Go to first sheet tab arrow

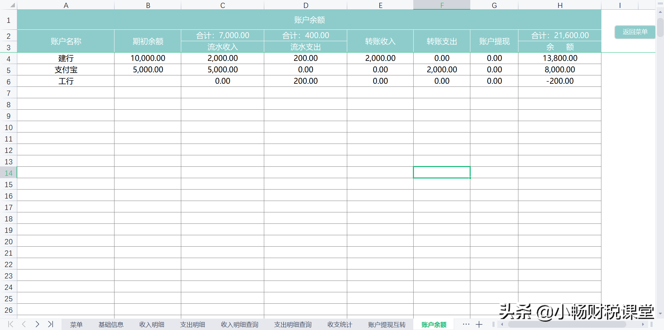[11, 324]
